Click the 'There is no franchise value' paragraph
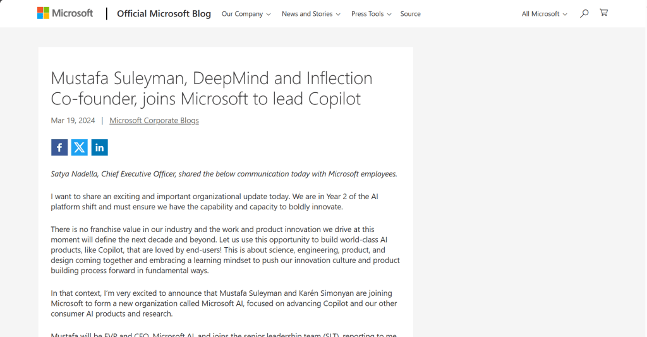647x337 pixels. coord(225,250)
